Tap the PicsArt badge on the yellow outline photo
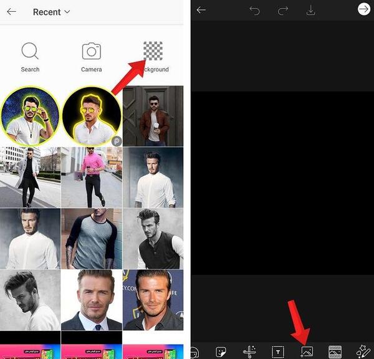 pos(117,141)
